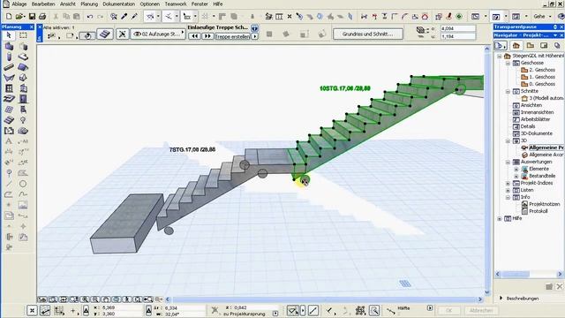Click the Undo toolbar icon

tap(90, 16)
